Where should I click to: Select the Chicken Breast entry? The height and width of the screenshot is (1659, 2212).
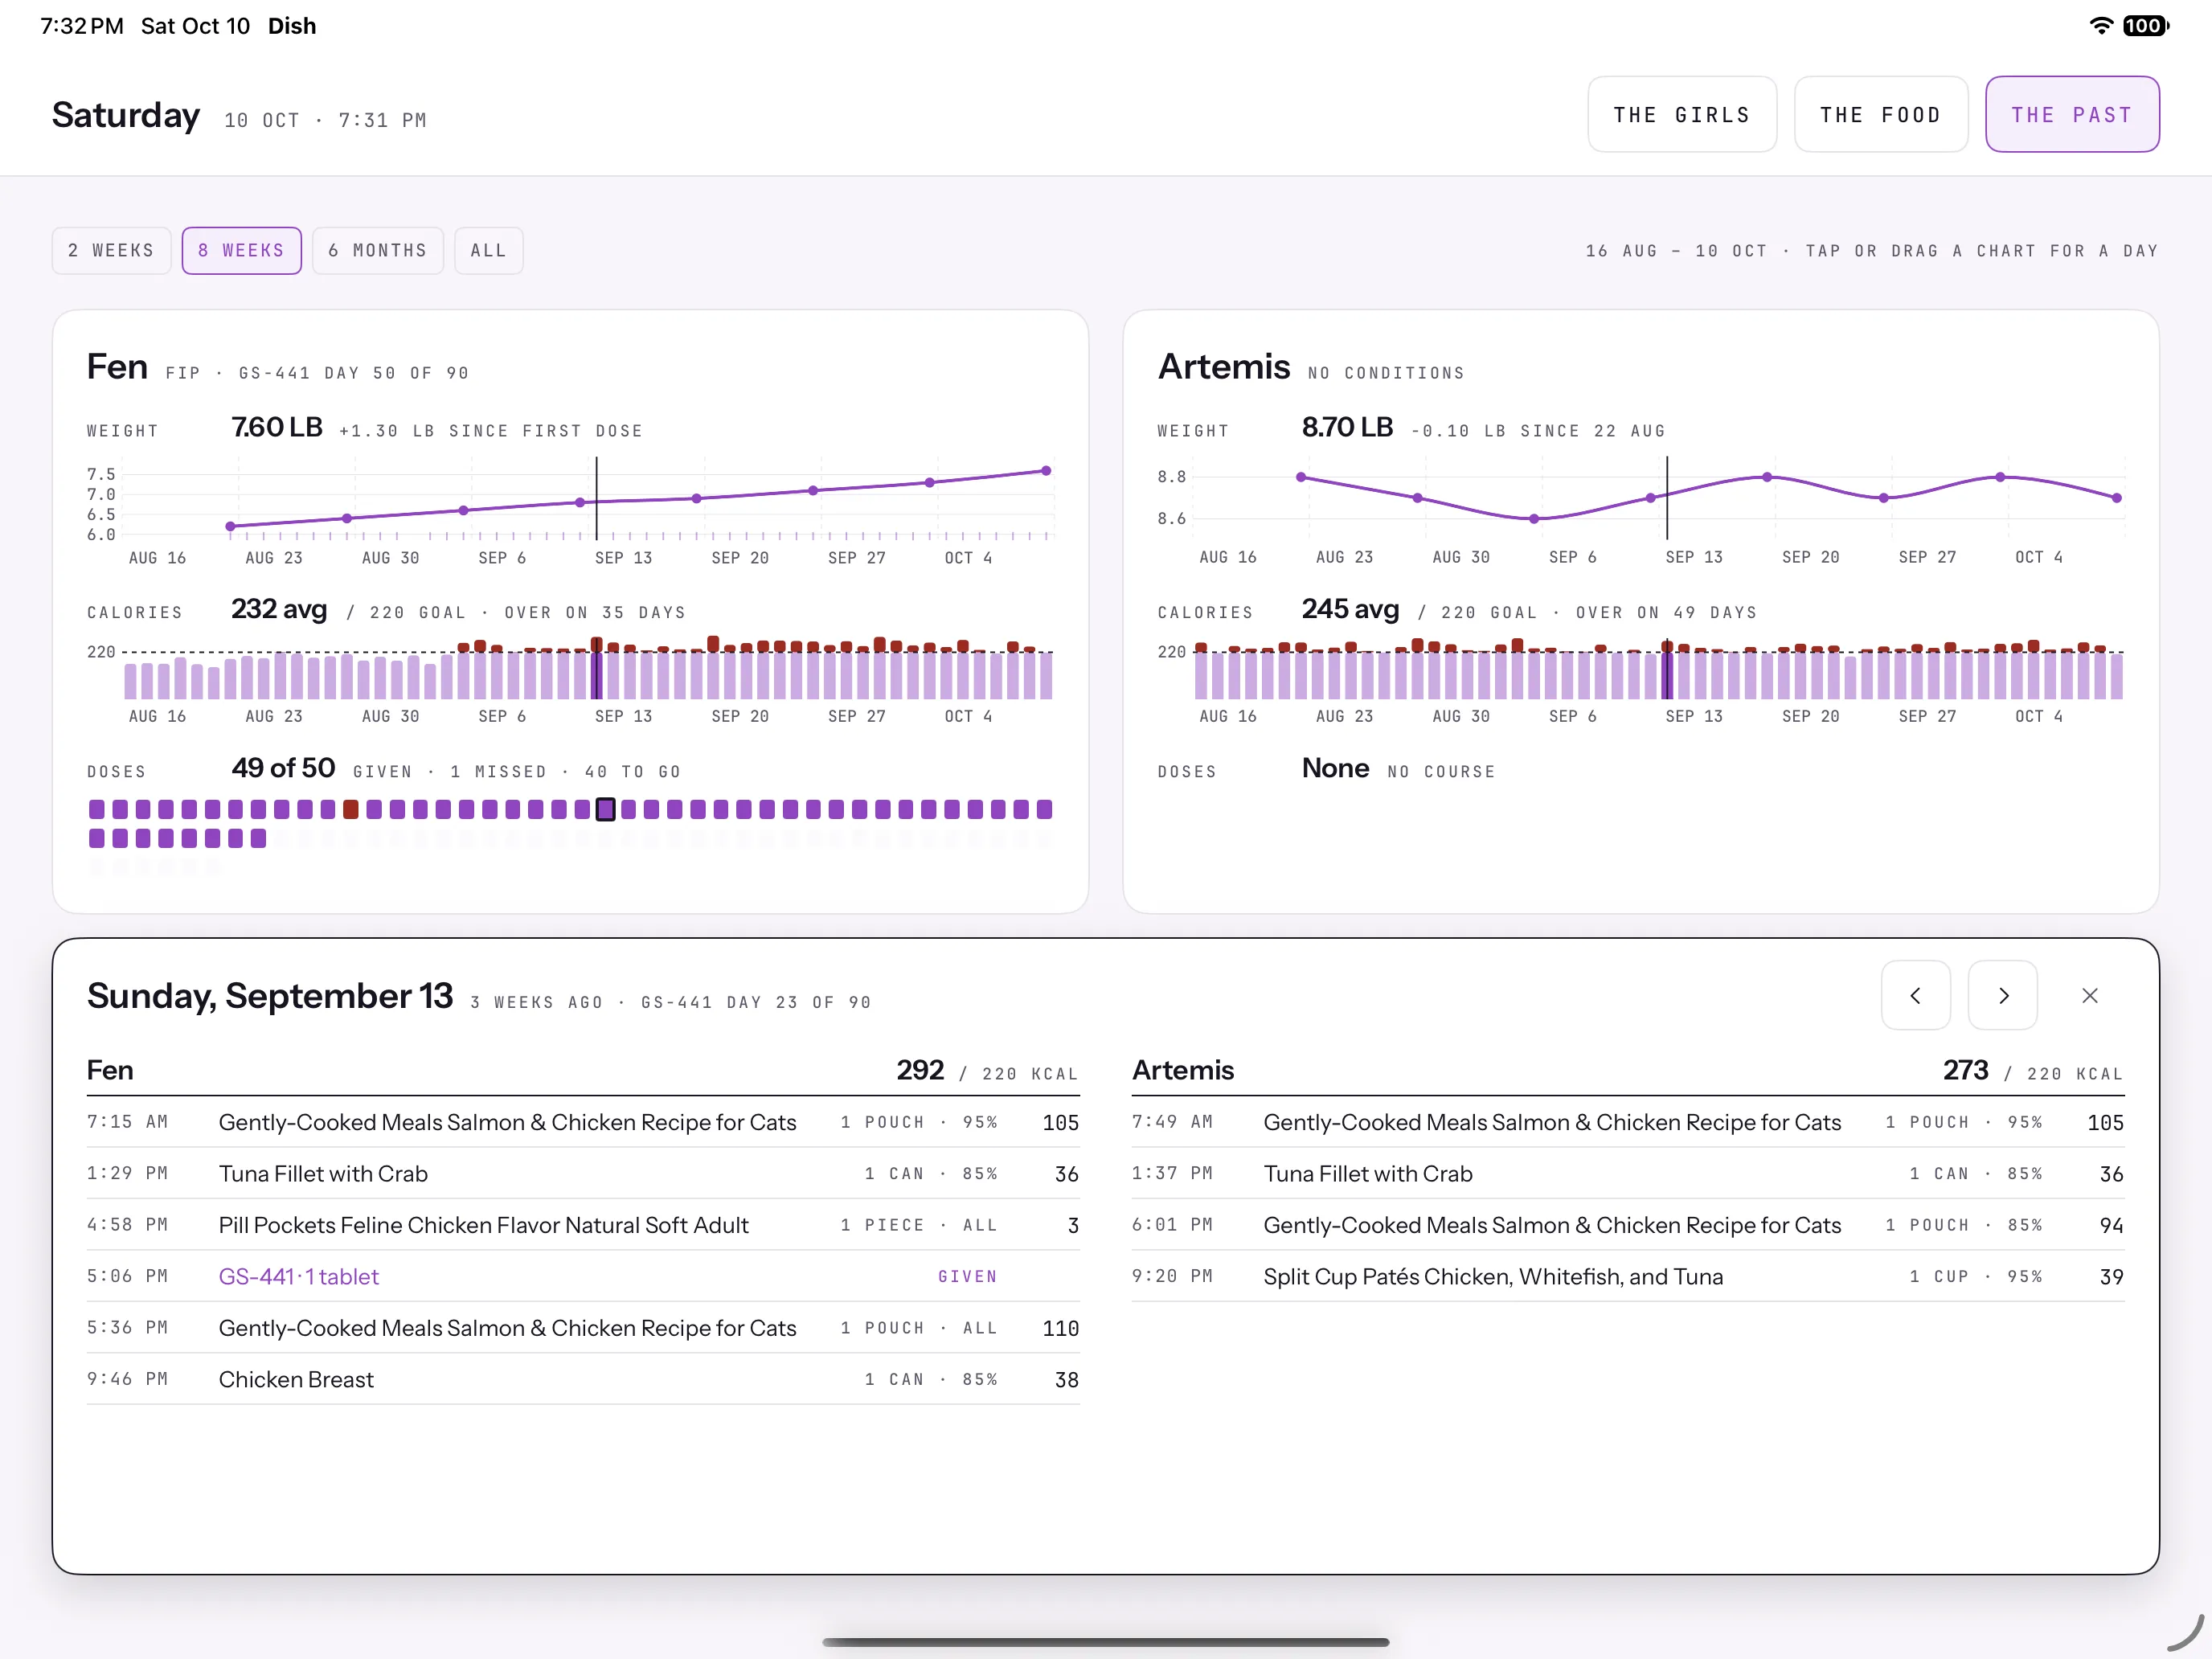583,1379
